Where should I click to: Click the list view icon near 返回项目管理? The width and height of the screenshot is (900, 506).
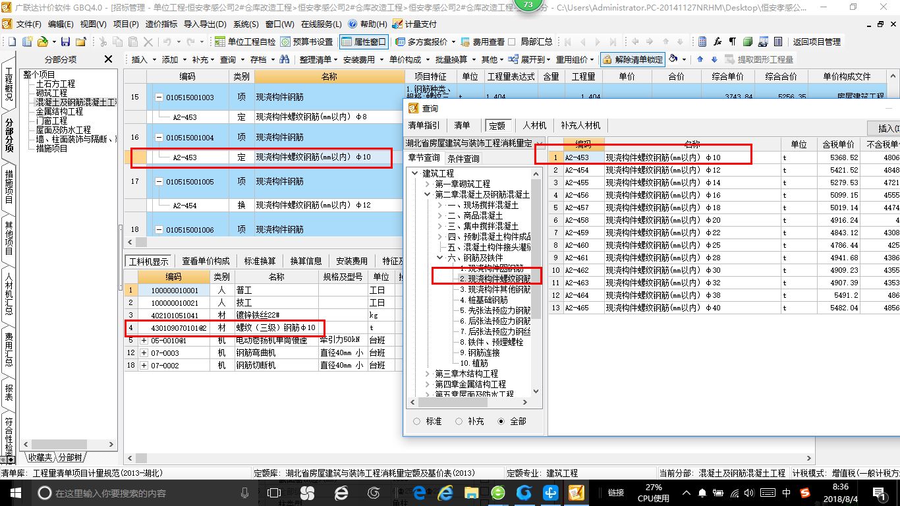point(778,42)
